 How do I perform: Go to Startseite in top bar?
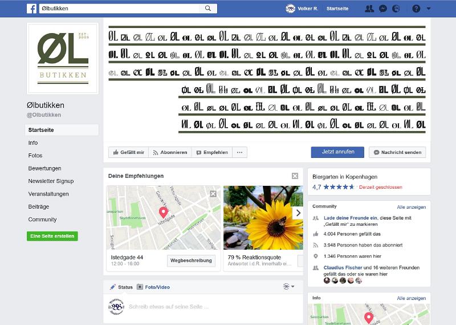coord(337,9)
